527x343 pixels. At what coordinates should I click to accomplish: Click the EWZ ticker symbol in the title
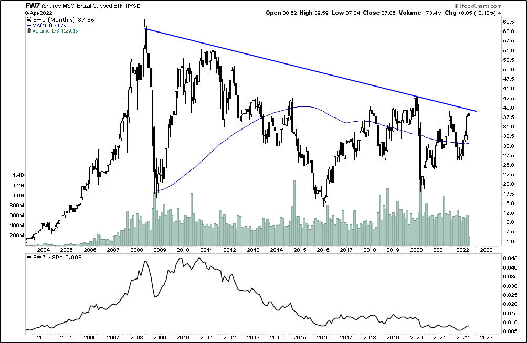click(x=31, y=6)
